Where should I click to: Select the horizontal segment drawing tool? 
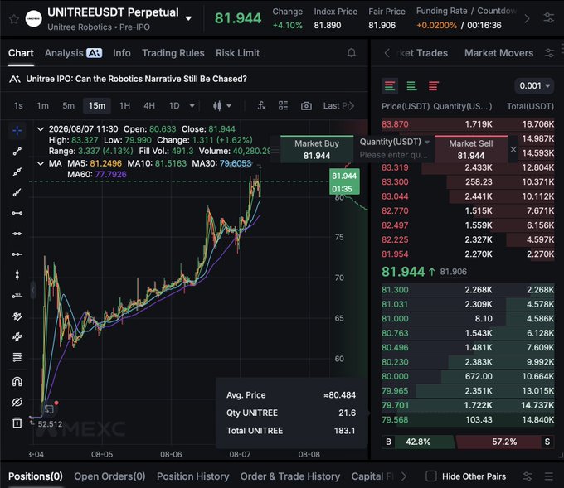point(17,213)
